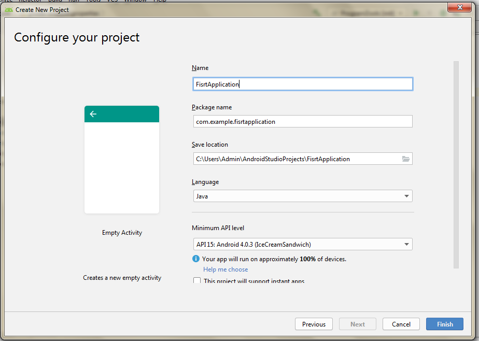The height and width of the screenshot is (341, 479).
Task: Open the folder browser for Save location
Action: (406, 159)
